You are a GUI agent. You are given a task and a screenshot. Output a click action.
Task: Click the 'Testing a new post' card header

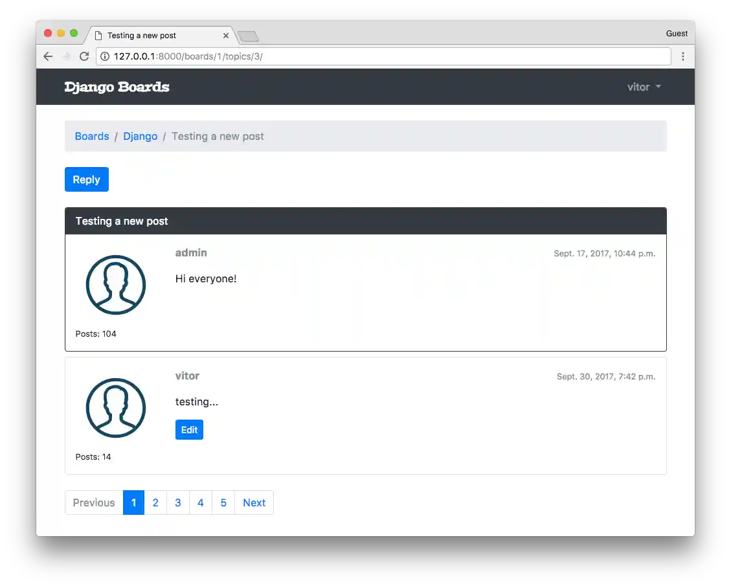(x=365, y=221)
